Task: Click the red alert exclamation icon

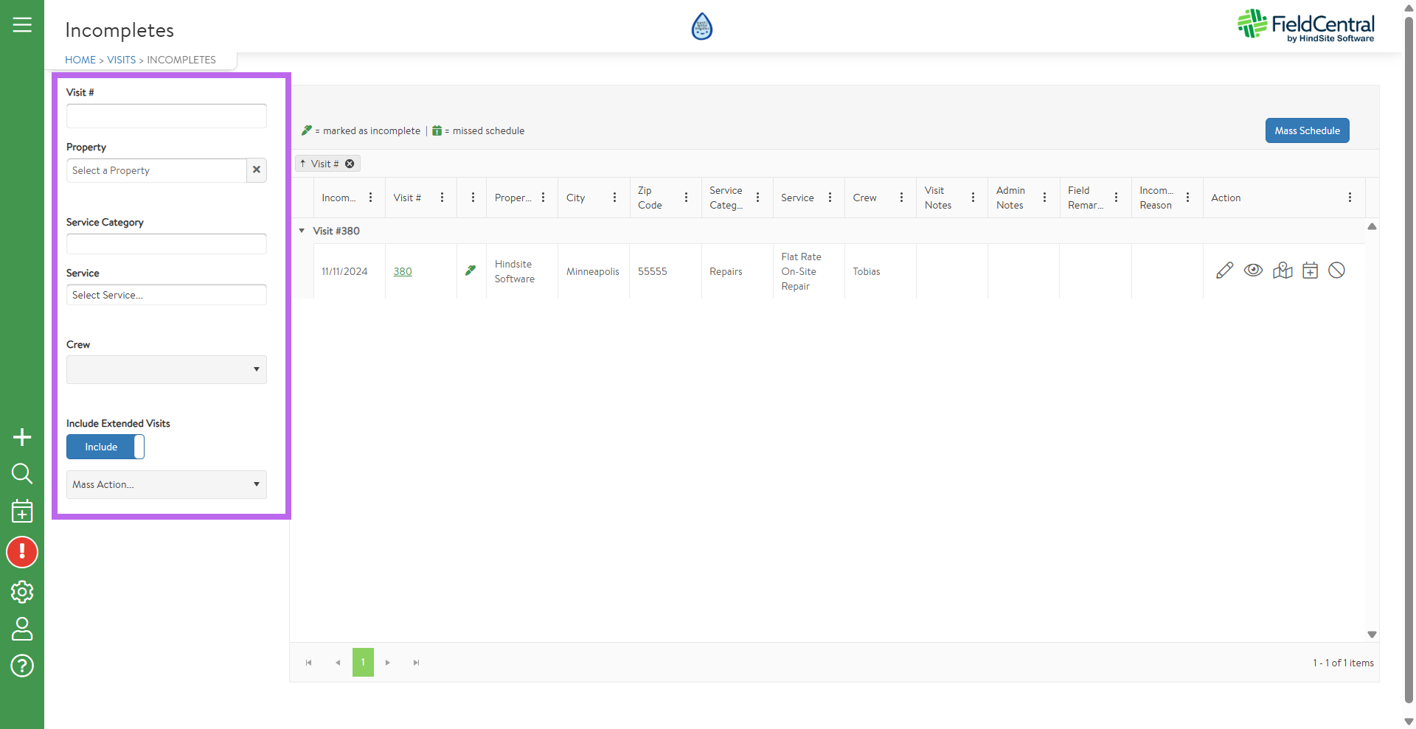Action: tap(22, 552)
